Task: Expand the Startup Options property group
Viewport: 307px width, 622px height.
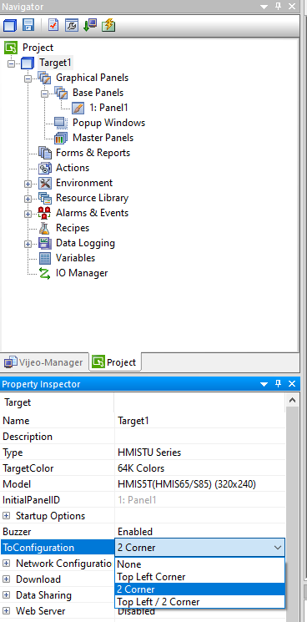Action: (x=7, y=516)
